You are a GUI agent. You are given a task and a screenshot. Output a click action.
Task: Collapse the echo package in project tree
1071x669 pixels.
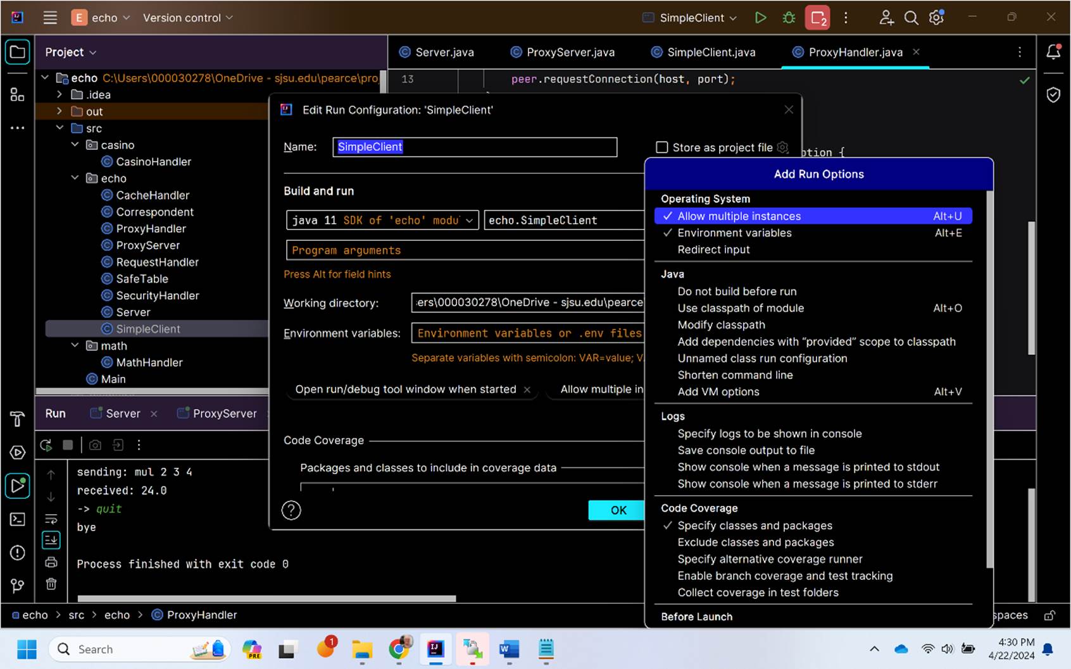pyautogui.click(x=75, y=178)
